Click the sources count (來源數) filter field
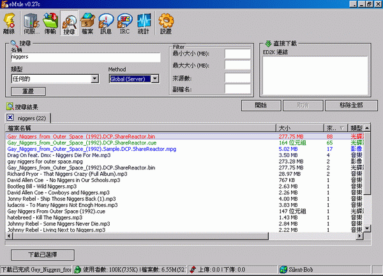383x276 pixels. (237, 78)
